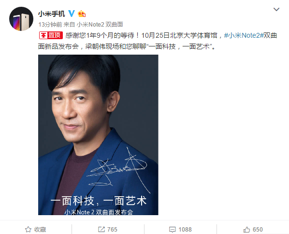Click the 小米手机 profile avatar

click(21, 19)
